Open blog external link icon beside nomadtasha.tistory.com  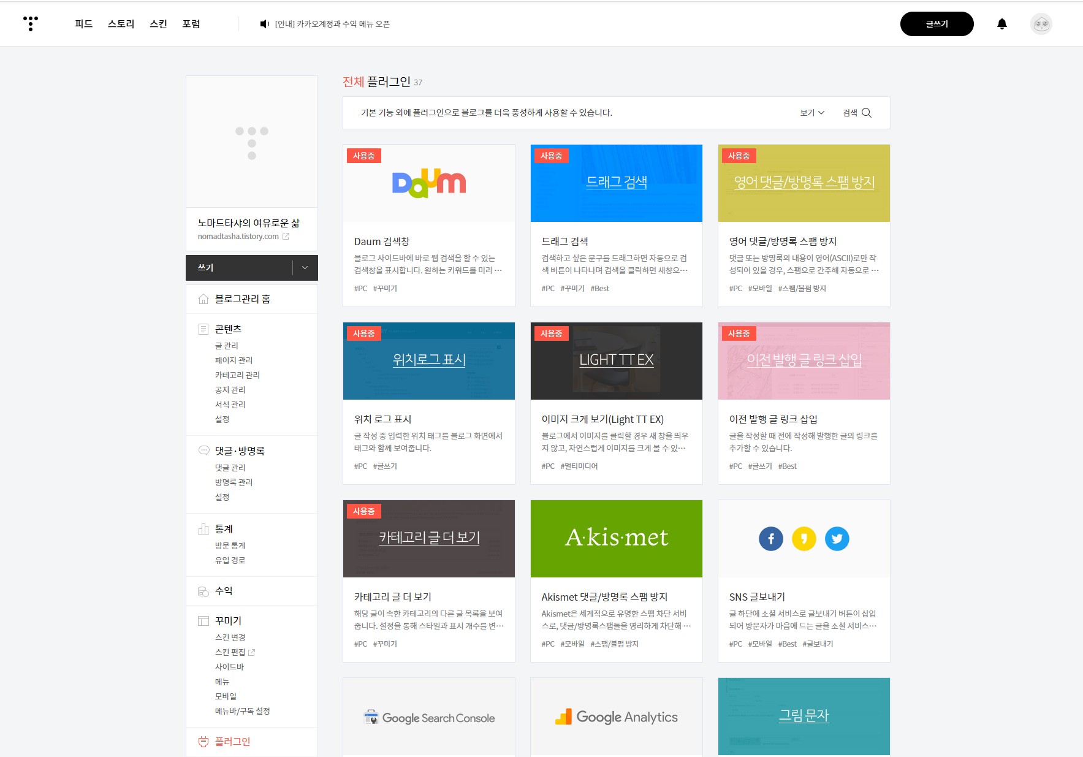pyautogui.click(x=286, y=237)
